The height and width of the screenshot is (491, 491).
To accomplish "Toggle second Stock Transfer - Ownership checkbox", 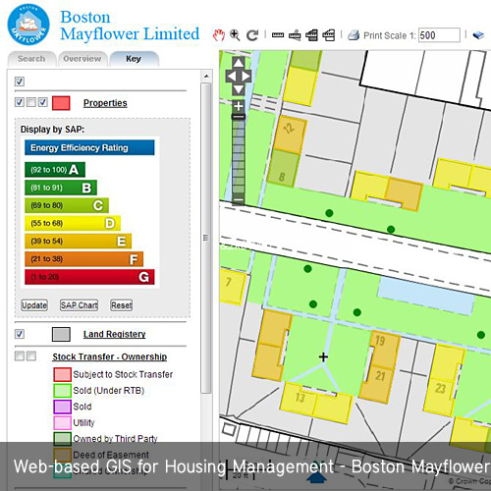I will pos(31,355).
